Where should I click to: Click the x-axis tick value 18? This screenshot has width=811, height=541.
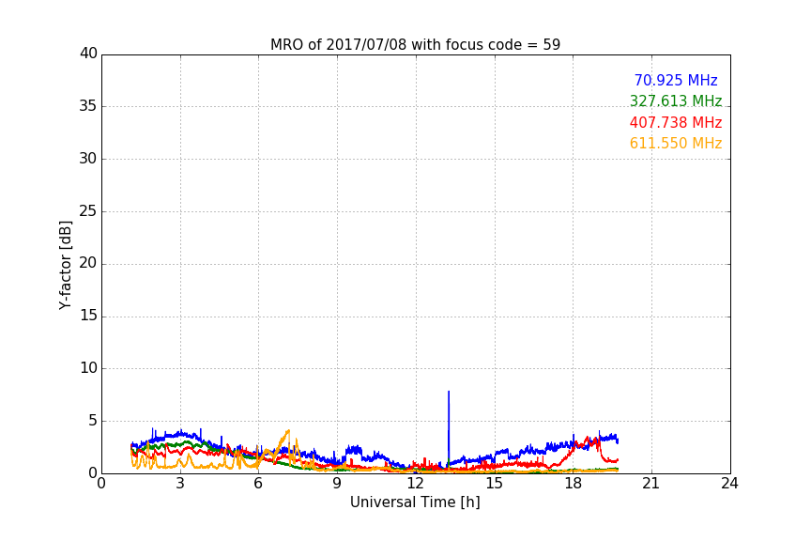(573, 484)
